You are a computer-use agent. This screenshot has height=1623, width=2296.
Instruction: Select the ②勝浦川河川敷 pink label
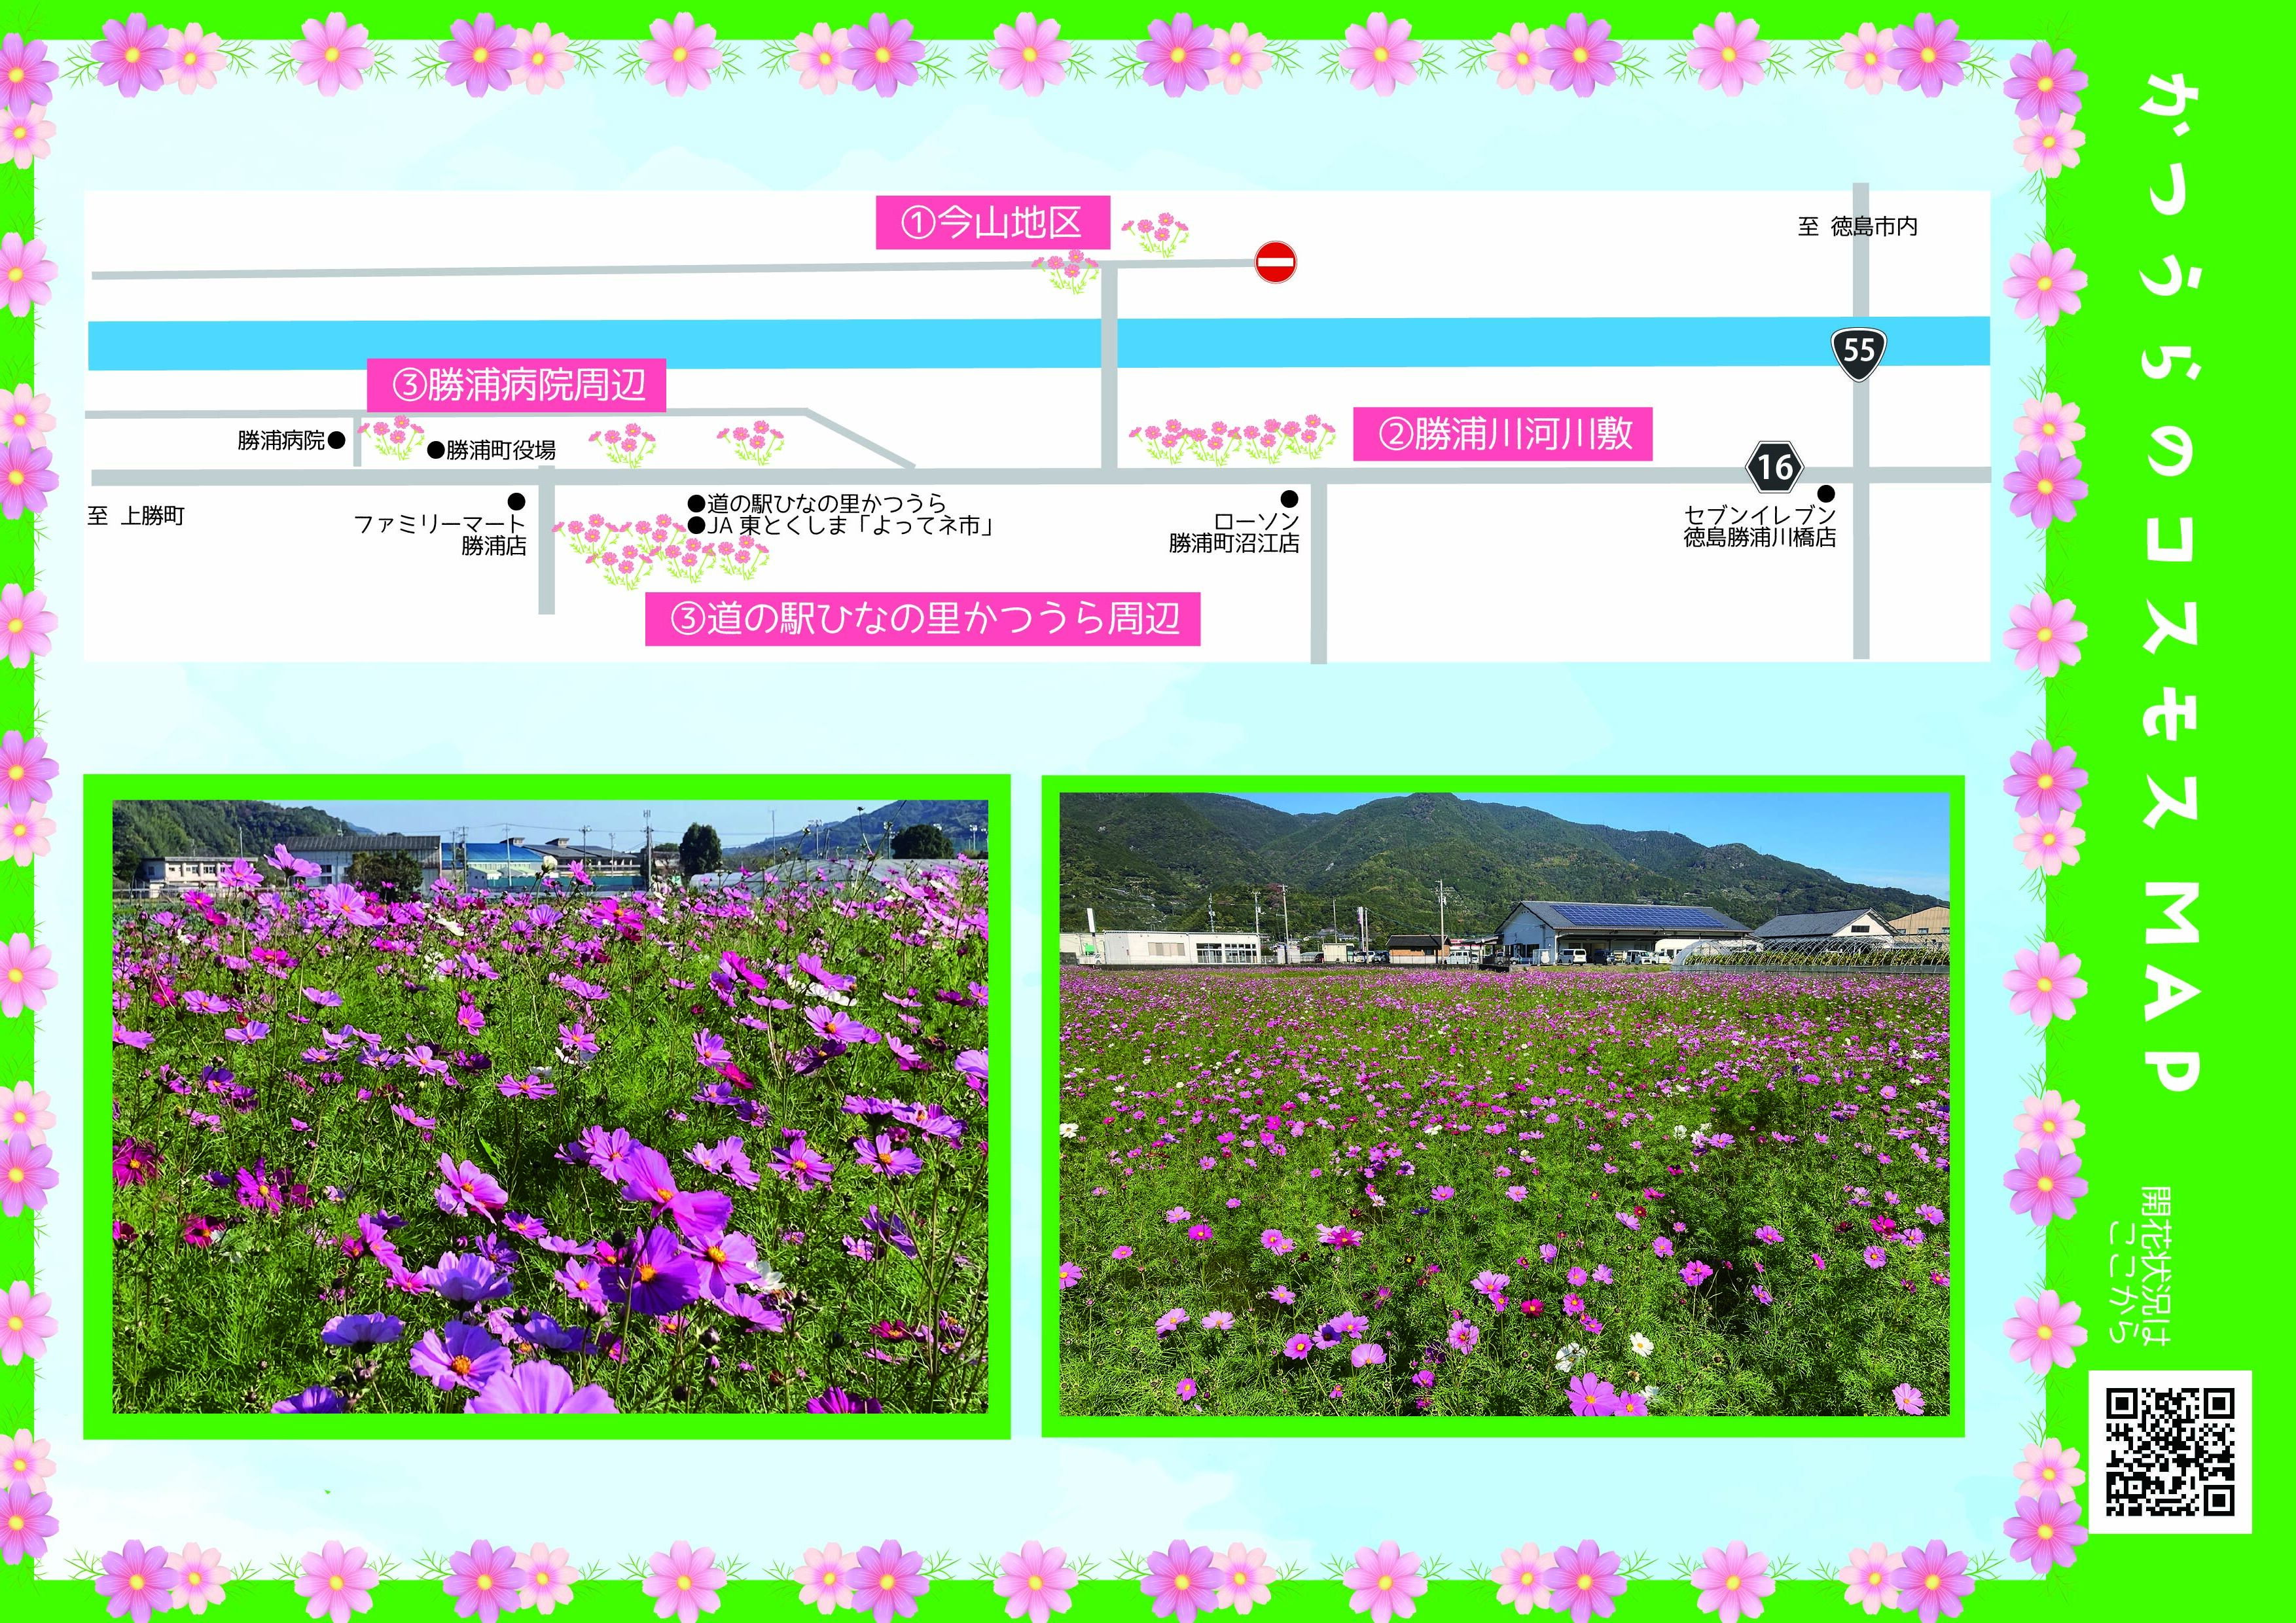[1502, 434]
